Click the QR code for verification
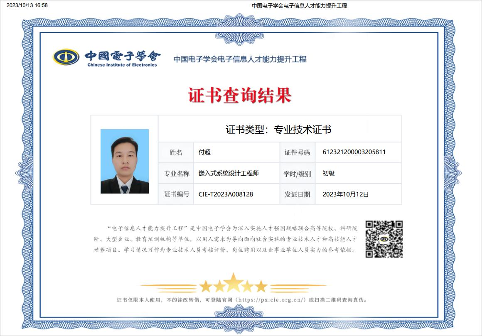This screenshot has height=336, width=482. tap(384, 239)
